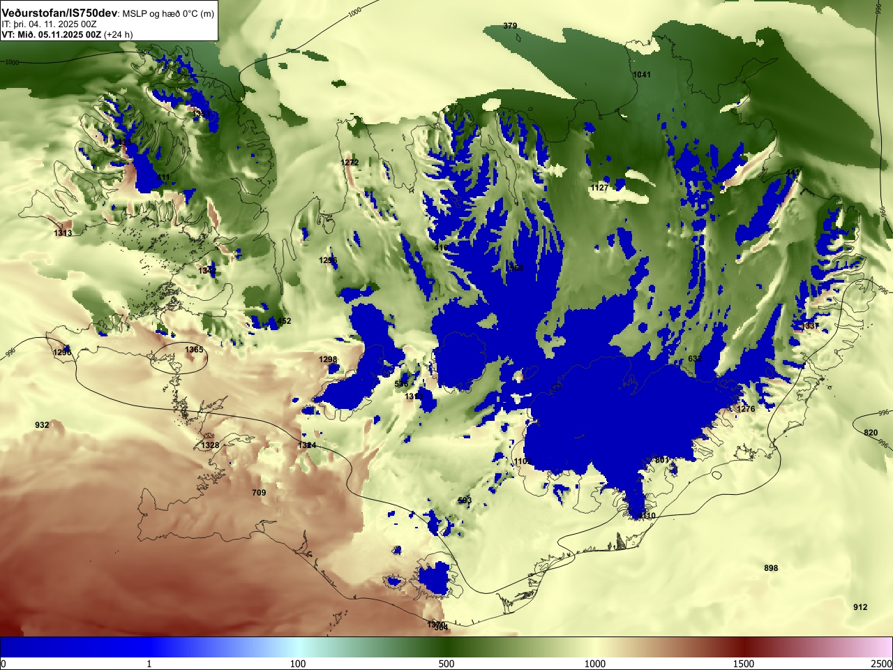
Task: Select the height value 441
Action: pos(793,172)
